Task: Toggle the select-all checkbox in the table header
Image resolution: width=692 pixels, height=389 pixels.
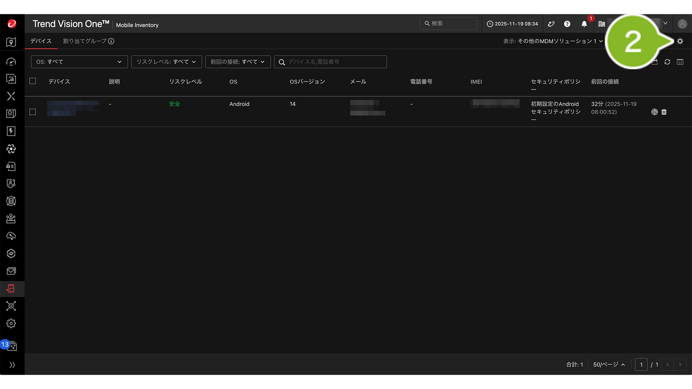Action: [33, 81]
